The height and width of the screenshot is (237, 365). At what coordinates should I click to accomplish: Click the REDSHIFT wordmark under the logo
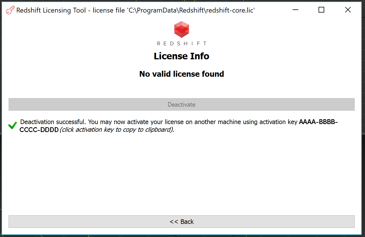tap(182, 43)
